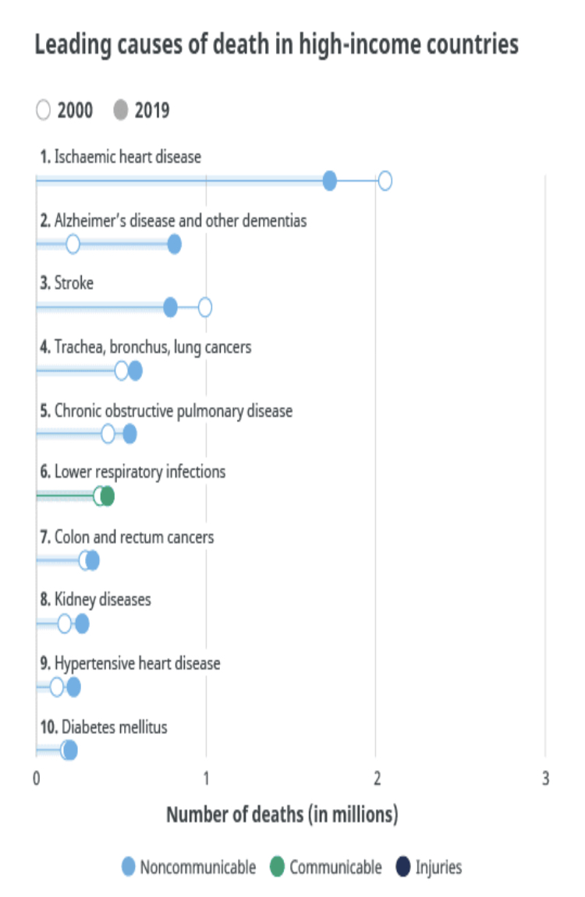Select Ischaemic heart disease 2019 data point
Screen dimensions: 585x897
[x=330, y=181]
